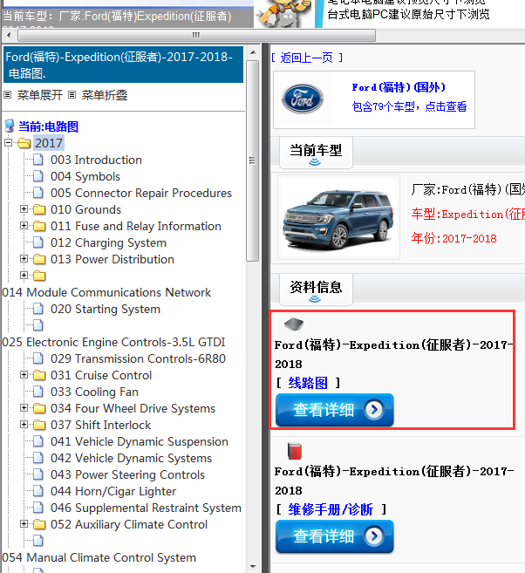
Task: Click the 037 Shift Interlock folder icon
Action: click(39, 425)
